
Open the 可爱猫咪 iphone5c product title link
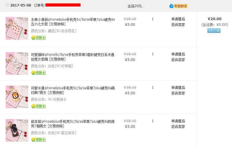pyautogui.click(x=72, y=57)
